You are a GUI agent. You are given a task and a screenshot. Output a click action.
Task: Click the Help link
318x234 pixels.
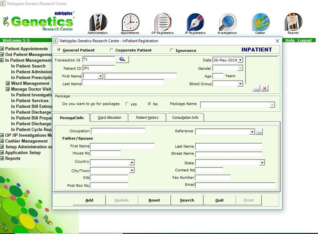pos(290,40)
